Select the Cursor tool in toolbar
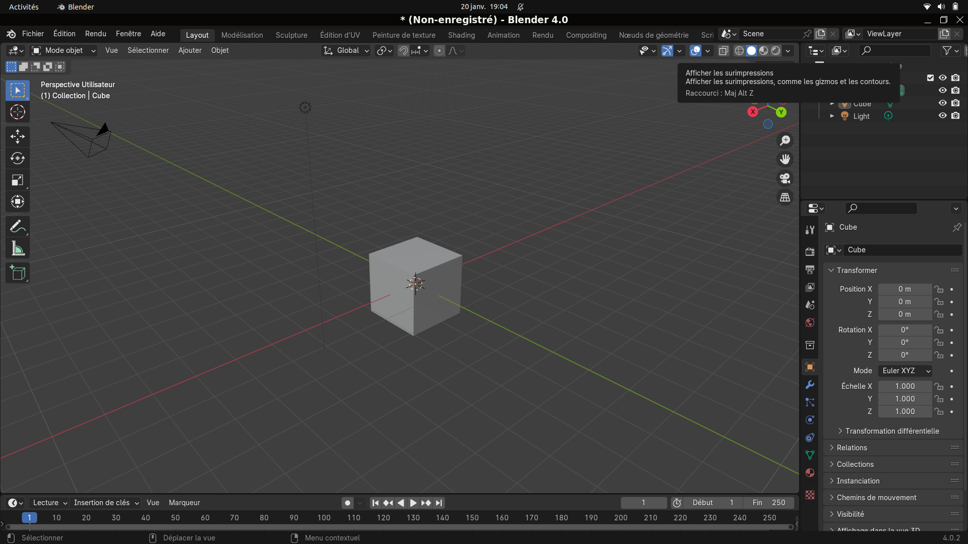The width and height of the screenshot is (968, 544). point(18,112)
